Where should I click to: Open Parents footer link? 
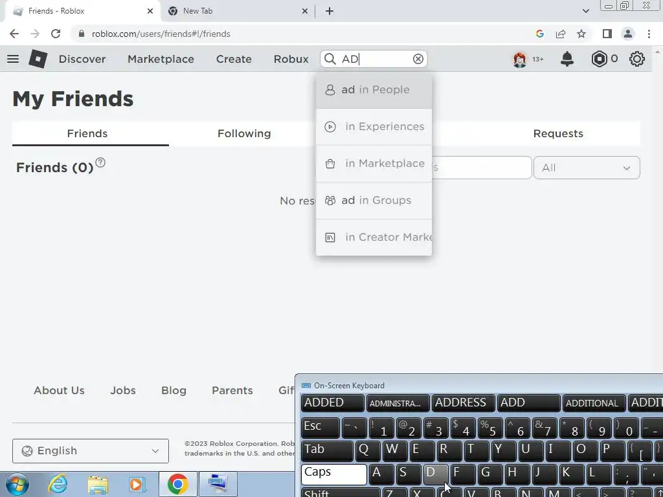coord(232,390)
